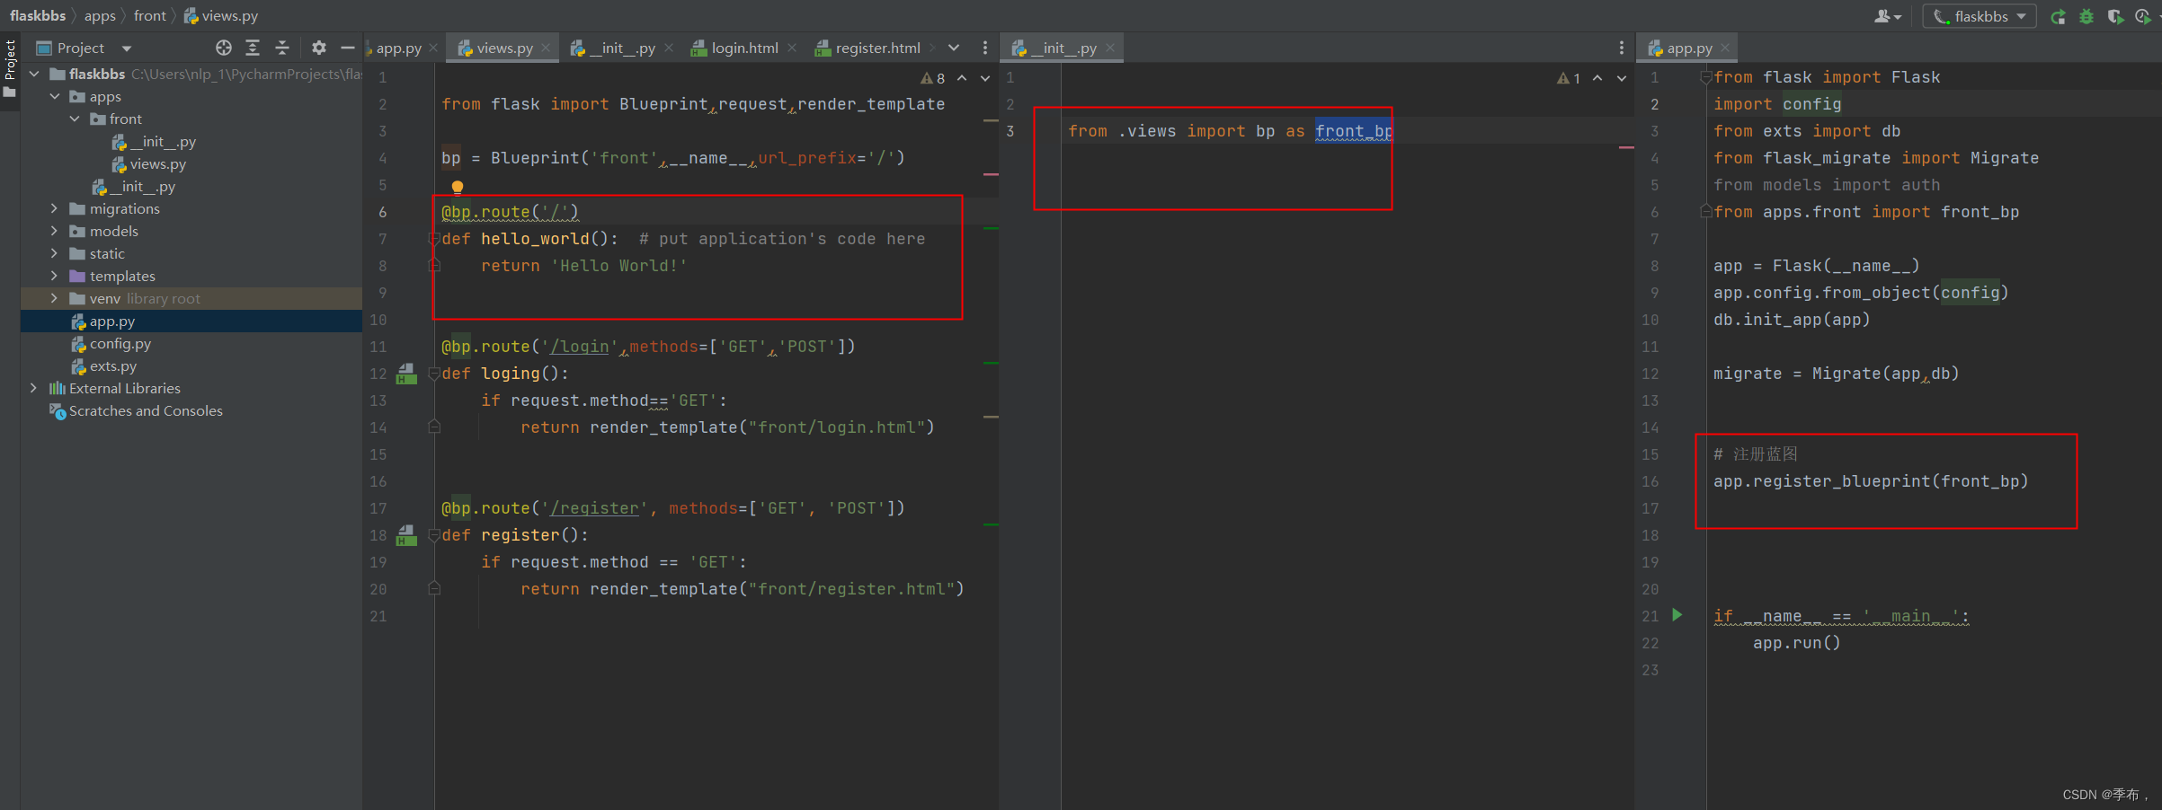Screen dimensions: 2162x810
Task: Expand the models folder
Action: (x=55, y=231)
